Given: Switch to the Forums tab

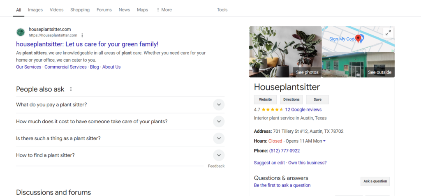Looking at the screenshot, I should [x=104, y=10].
